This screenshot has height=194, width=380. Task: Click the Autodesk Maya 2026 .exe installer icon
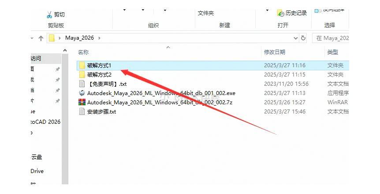click(x=82, y=93)
